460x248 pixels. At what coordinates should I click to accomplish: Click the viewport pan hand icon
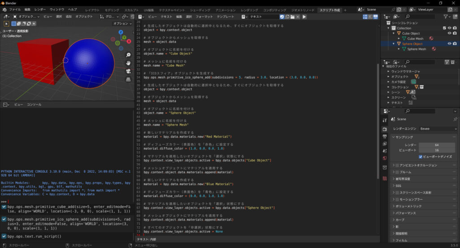click(x=128, y=63)
